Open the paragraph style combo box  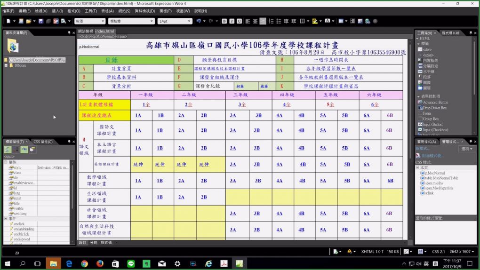[90, 21]
